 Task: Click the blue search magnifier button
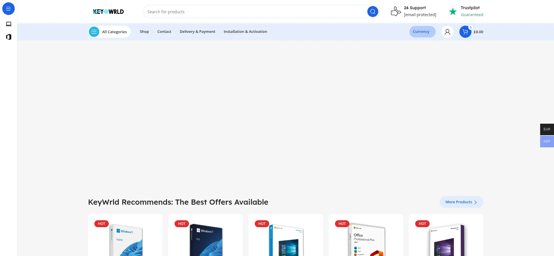click(373, 12)
